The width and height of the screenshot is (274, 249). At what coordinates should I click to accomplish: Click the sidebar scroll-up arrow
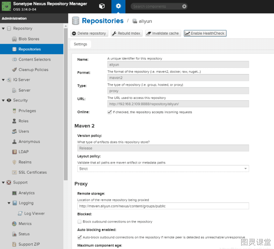click(x=66, y=26)
